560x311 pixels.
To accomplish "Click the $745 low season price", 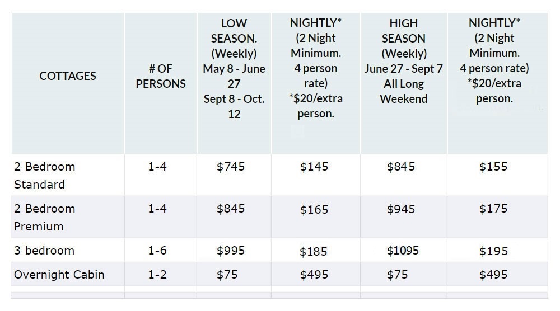I will [231, 167].
